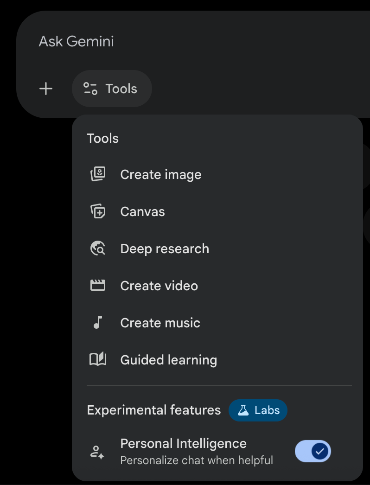Toggle Personal Intelligence switch off
The image size is (370, 485).
[x=313, y=451]
